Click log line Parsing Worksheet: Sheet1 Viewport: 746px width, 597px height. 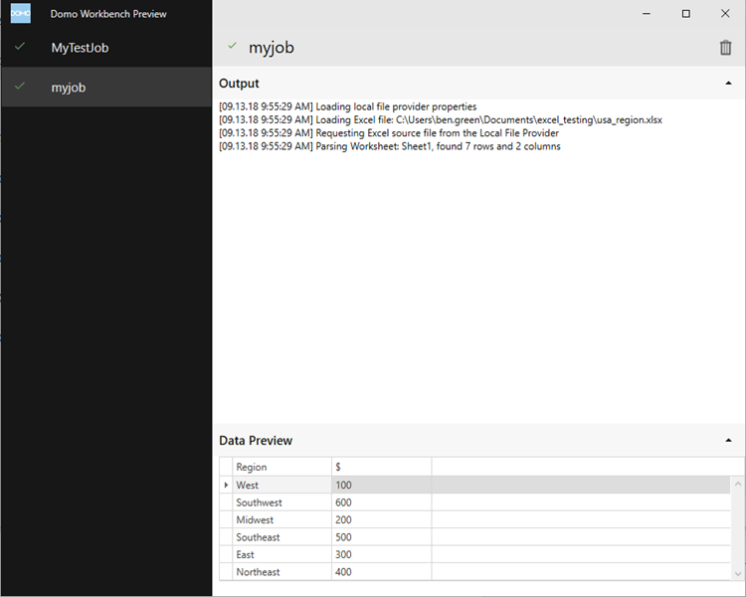(390, 146)
